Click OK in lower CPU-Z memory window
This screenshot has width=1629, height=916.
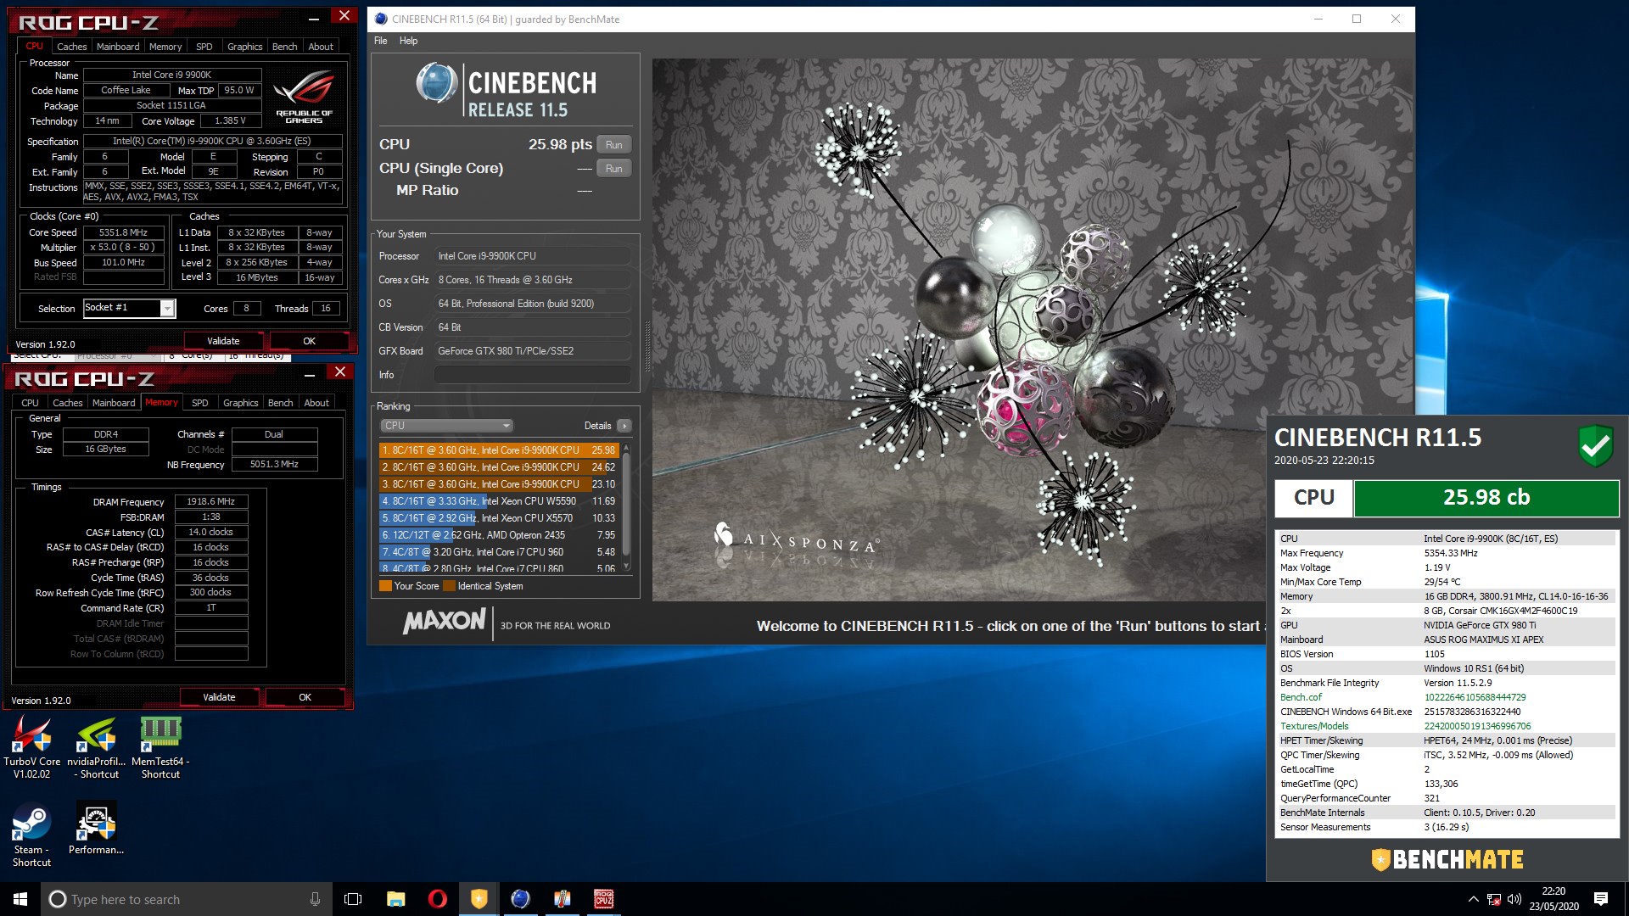point(305,697)
